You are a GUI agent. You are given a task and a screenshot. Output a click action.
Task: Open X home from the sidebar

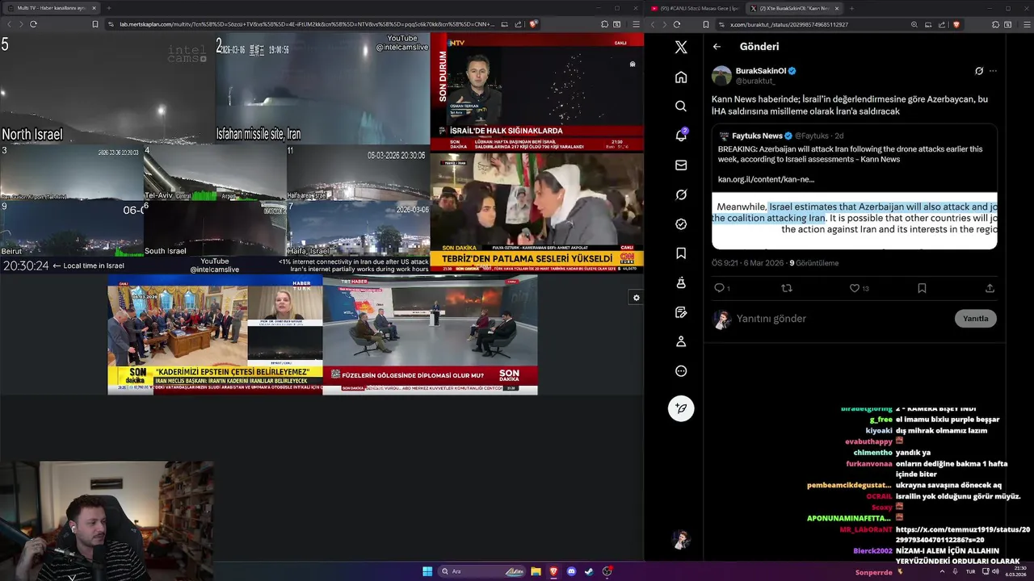(681, 77)
